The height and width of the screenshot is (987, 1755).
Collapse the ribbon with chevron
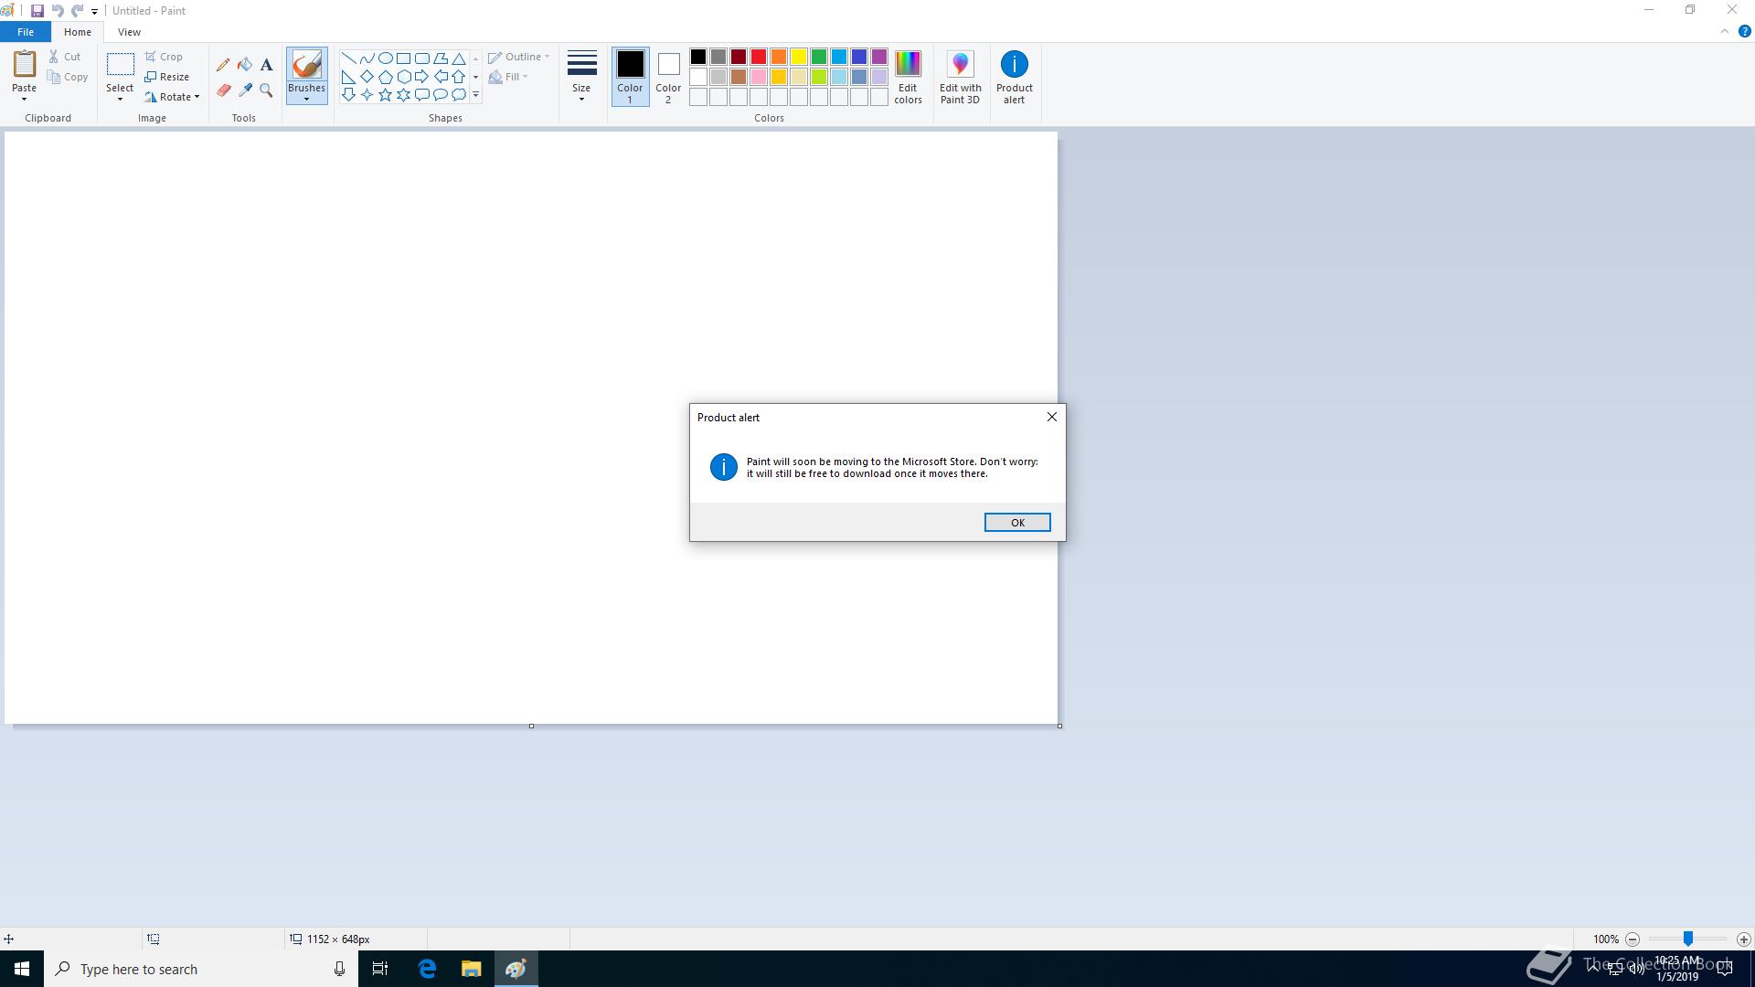[x=1725, y=31]
